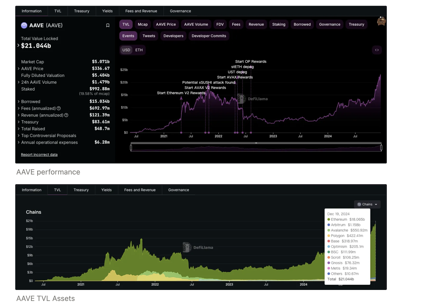Switch chart denomination to ETH
The image size is (422, 307).
tap(139, 50)
